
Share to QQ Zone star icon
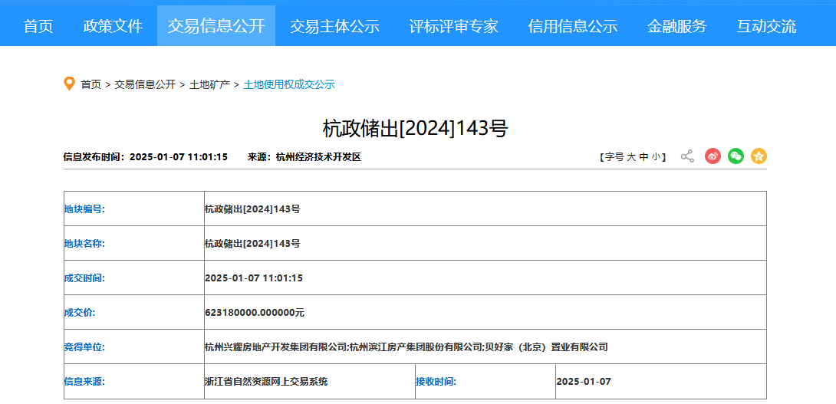(759, 156)
